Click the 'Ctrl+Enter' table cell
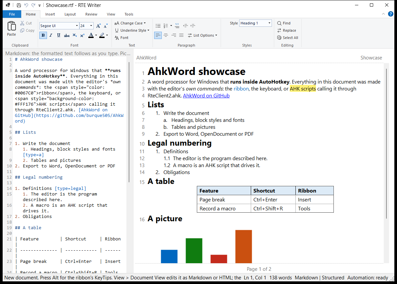The height and width of the screenshot is (284, 397). point(273,199)
